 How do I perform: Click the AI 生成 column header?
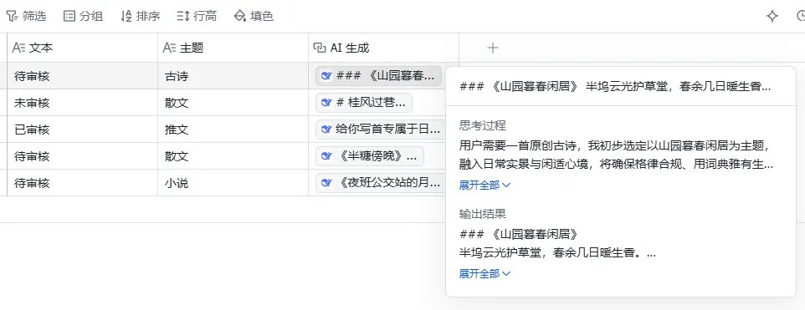[383, 48]
